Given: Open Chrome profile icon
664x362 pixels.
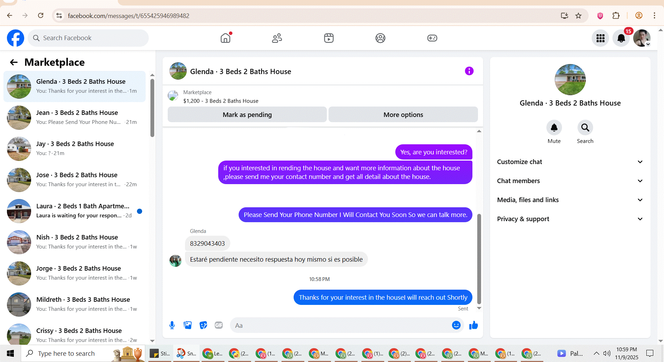Looking at the screenshot, I should [x=639, y=16].
